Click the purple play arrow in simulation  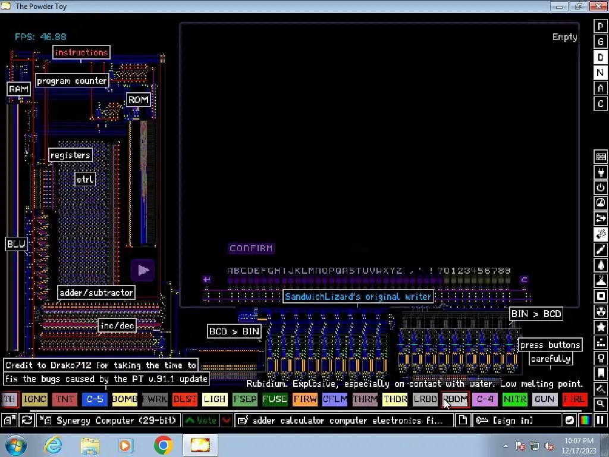click(143, 270)
